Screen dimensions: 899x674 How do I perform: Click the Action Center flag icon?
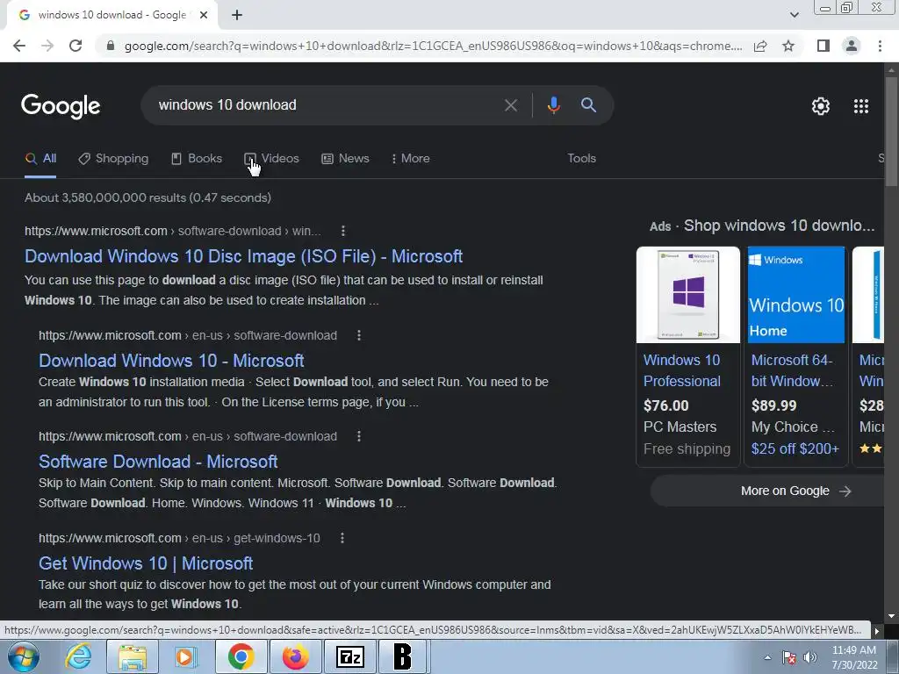[x=789, y=657]
